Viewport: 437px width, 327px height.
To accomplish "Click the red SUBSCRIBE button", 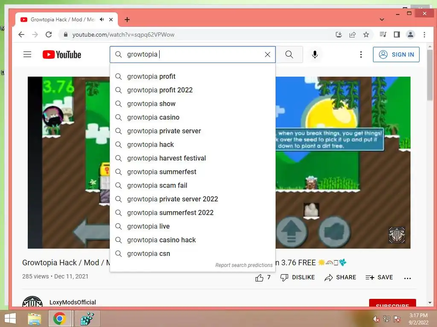I will [393, 303].
